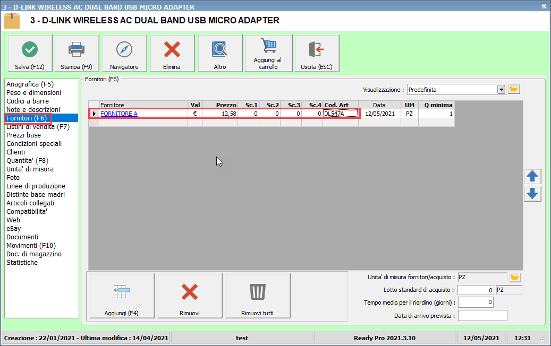Open Movimenti (F10) section
The image size is (551, 346).
pyautogui.click(x=31, y=245)
